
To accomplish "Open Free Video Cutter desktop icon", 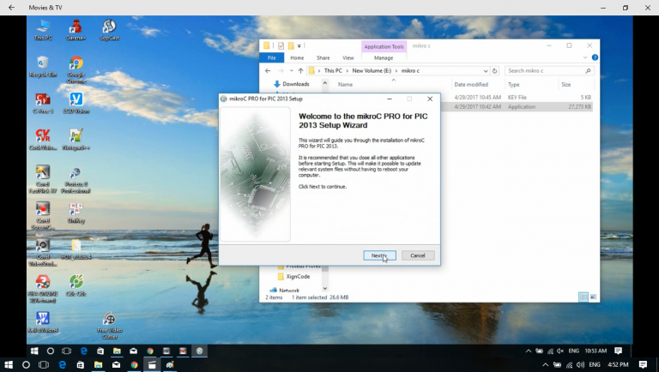I will 109,326.
